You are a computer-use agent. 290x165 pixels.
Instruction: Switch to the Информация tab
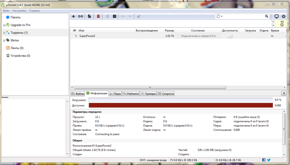tap(97, 93)
